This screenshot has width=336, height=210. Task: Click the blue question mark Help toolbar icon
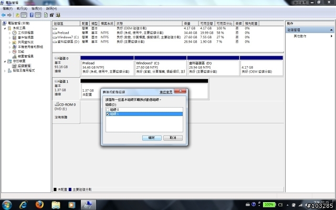point(31,15)
